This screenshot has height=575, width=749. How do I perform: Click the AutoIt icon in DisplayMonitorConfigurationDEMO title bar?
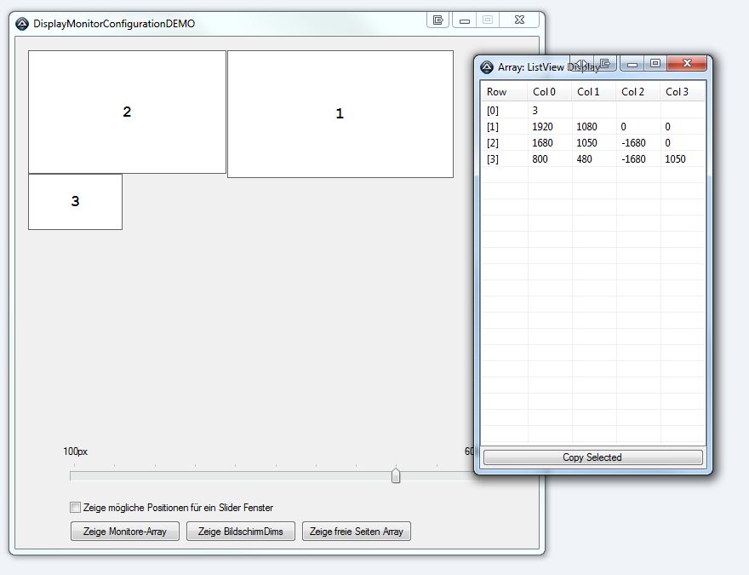click(22, 24)
